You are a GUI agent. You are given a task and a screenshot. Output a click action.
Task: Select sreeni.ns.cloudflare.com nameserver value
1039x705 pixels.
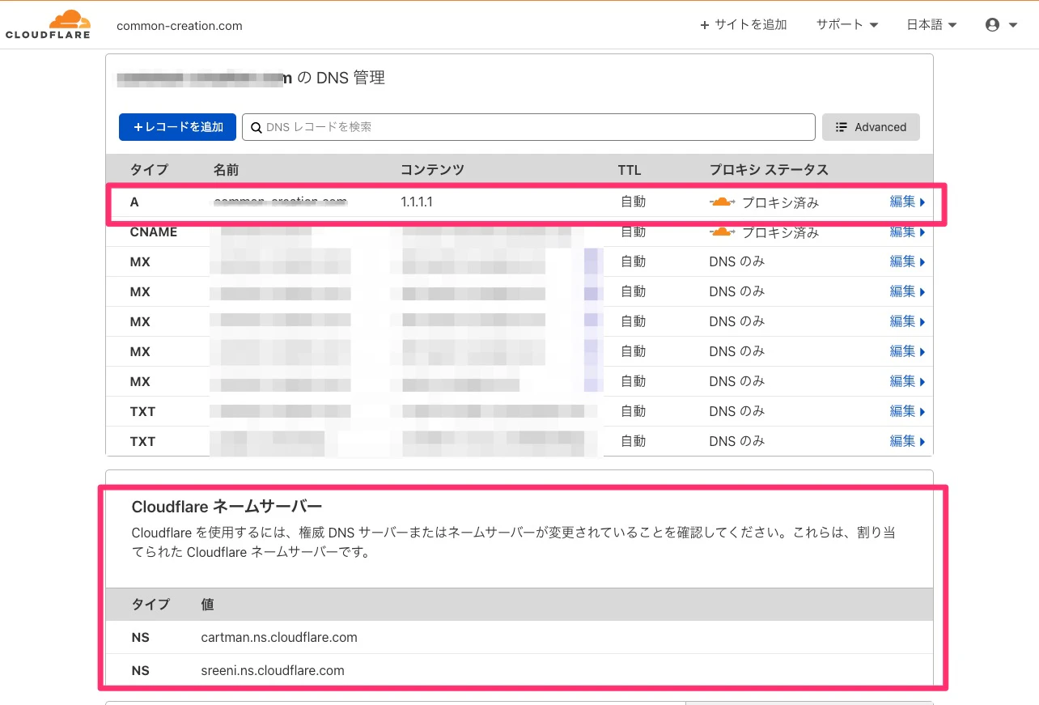click(x=273, y=671)
